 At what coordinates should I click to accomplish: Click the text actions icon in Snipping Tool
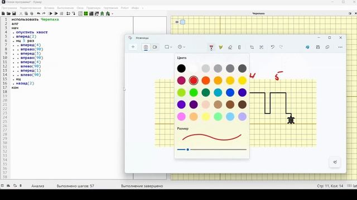coord(262,47)
